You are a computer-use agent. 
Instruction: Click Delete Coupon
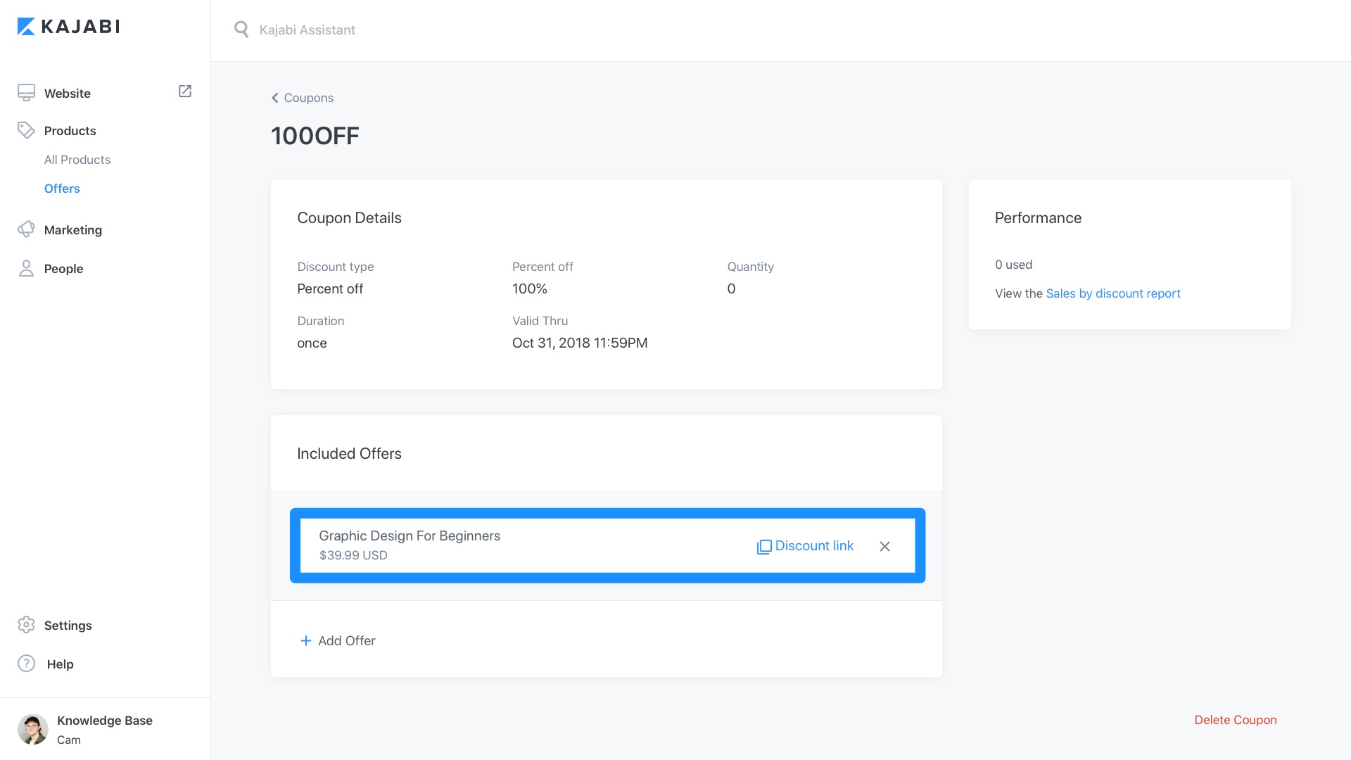click(1235, 720)
